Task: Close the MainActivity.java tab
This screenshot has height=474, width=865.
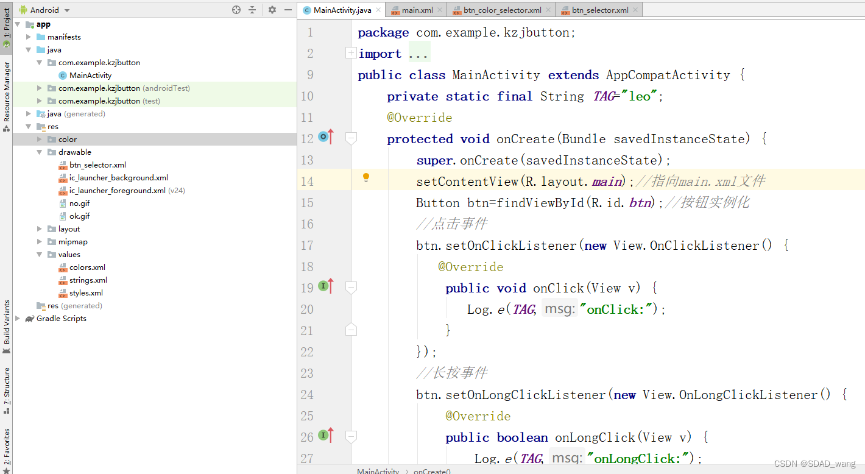Action: [x=379, y=10]
